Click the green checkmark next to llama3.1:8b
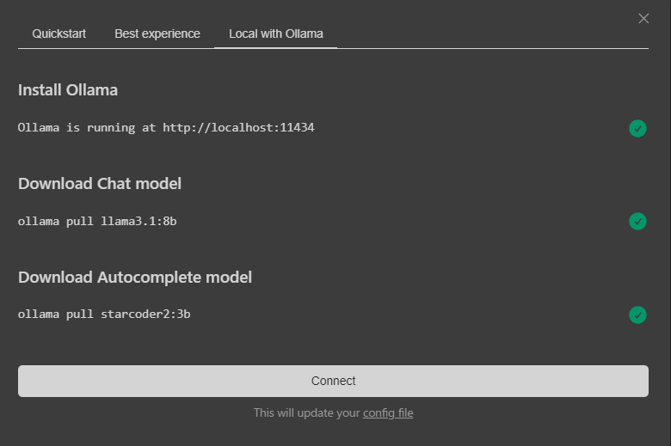671x446 pixels. pyautogui.click(x=637, y=221)
